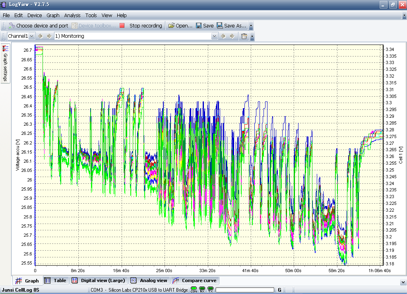Screen dimensions: 407x294
Task: Click Choose device and port
Action: 38,25
